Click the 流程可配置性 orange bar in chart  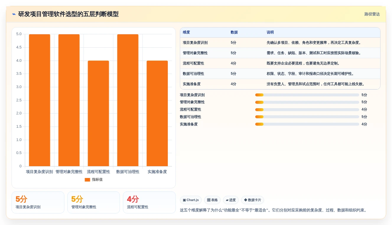[x=98, y=114]
